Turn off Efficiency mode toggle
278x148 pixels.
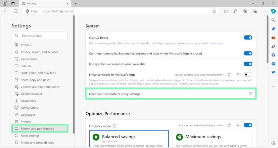coord(248,125)
